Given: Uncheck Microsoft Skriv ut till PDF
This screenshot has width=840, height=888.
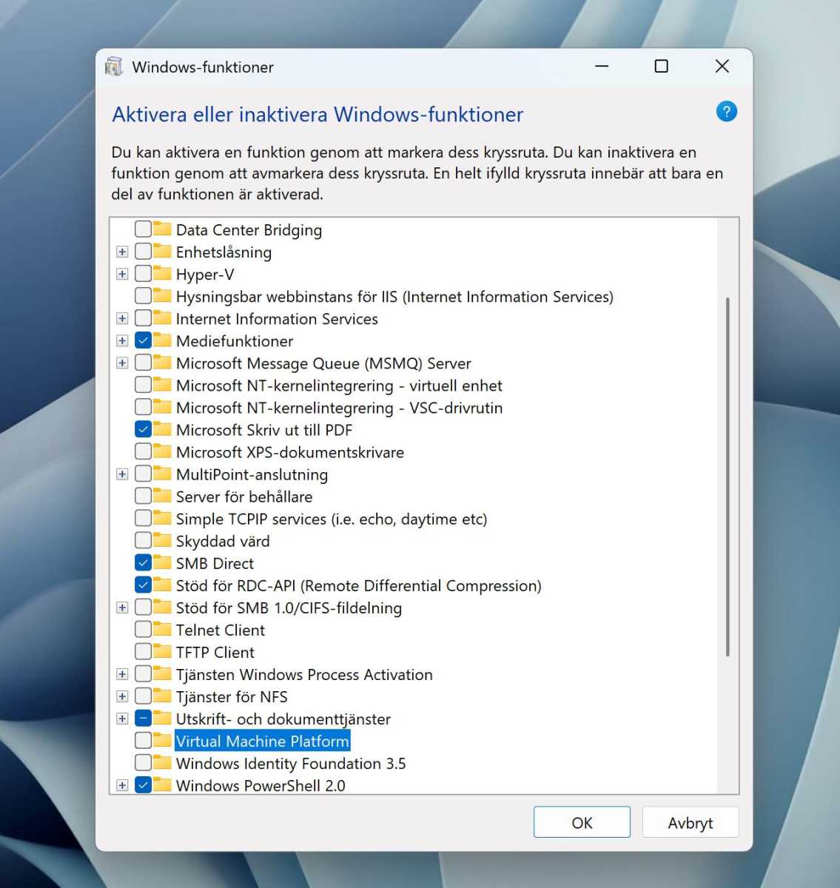Looking at the screenshot, I should tap(143, 429).
